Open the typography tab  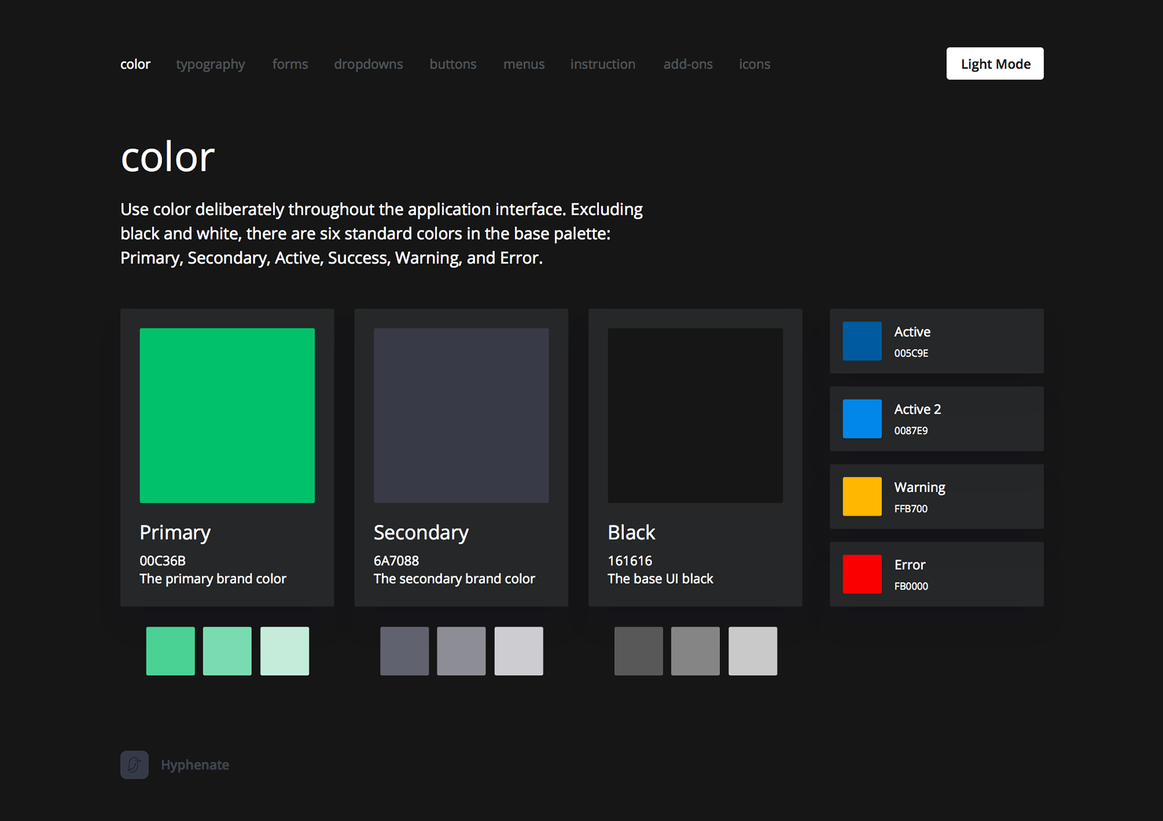pyautogui.click(x=210, y=64)
